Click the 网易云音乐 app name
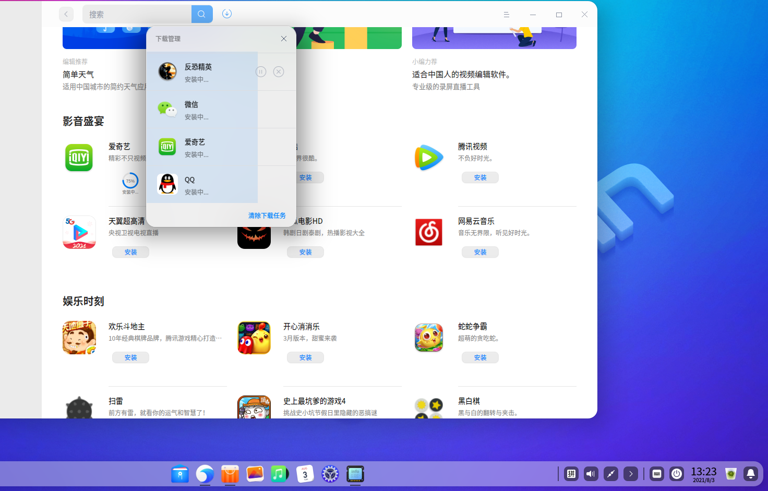Screen dimensions: 768x491 tap(476, 221)
